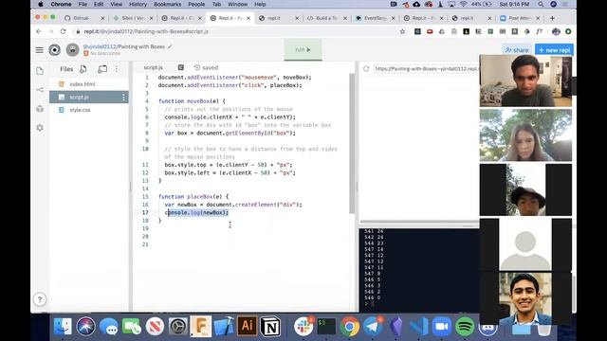Switch to the EventTarget browser tab
The height and width of the screenshot is (341, 607).
375,18
